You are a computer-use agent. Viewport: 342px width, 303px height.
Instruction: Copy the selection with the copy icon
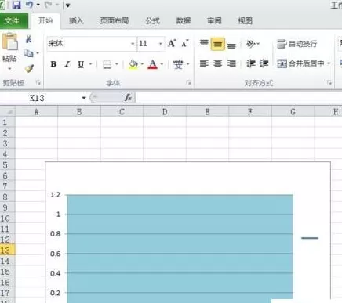[29, 53]
